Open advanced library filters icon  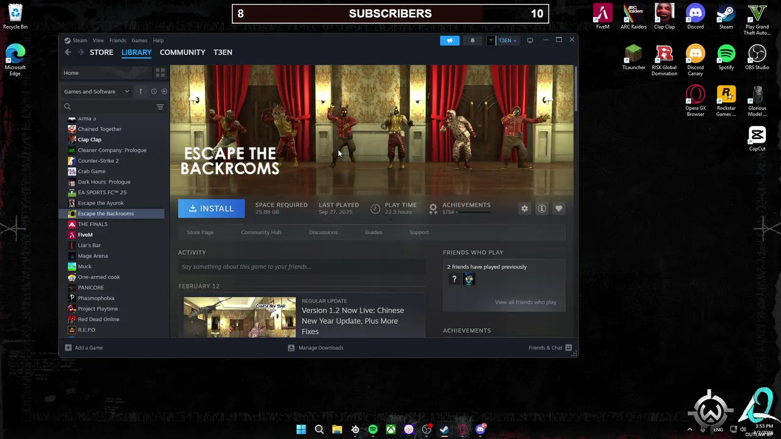[x=160, y=107]
